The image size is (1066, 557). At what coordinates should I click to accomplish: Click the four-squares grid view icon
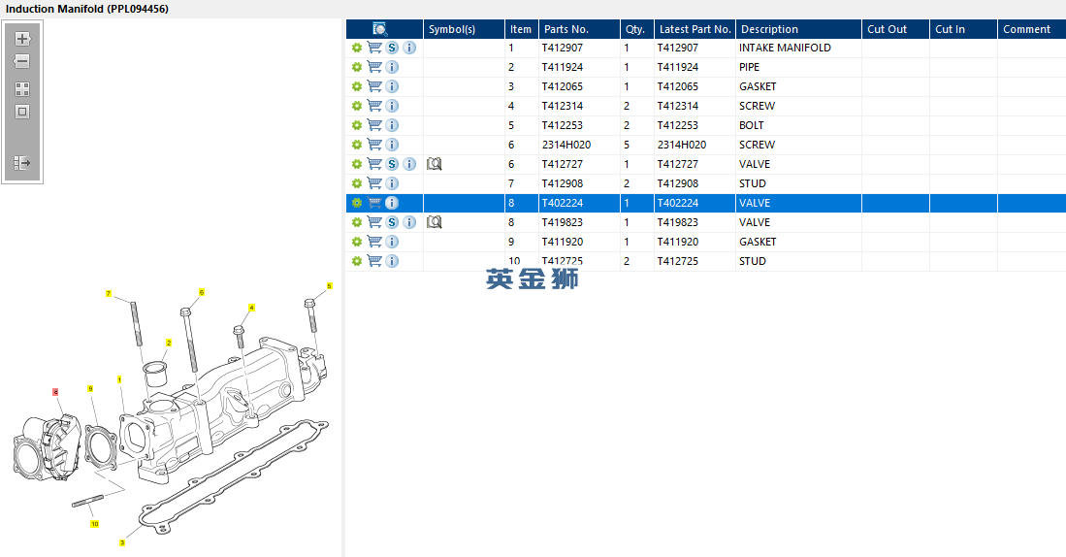[x=22, y=89]
